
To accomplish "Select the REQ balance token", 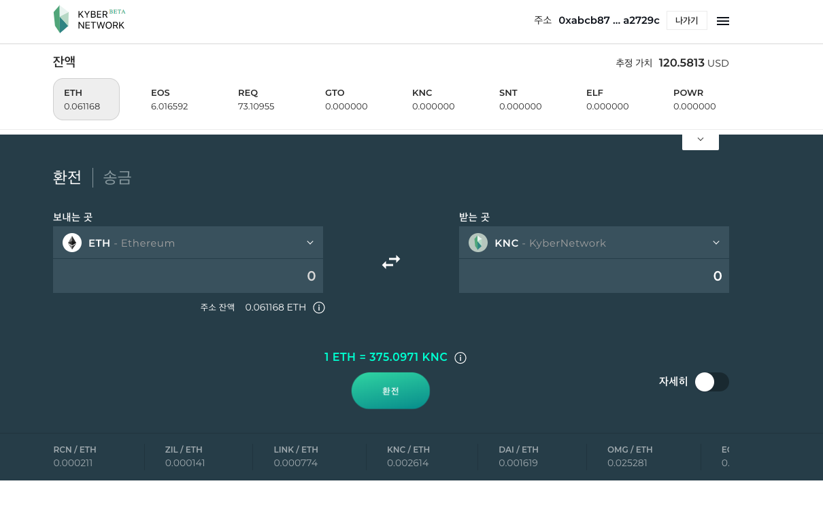I will tap(256, 99).
